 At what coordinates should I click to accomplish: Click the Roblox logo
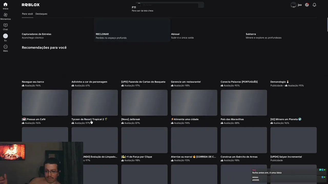click(x=31, y=5)
